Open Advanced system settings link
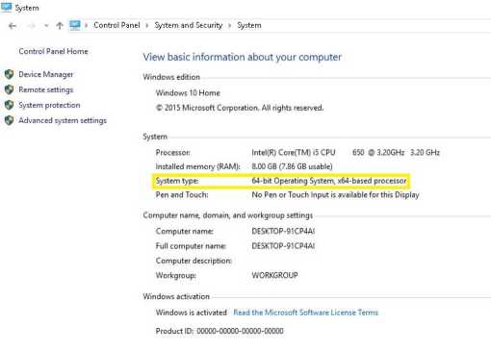Screen dimensions: 491x350 point(63,120)
